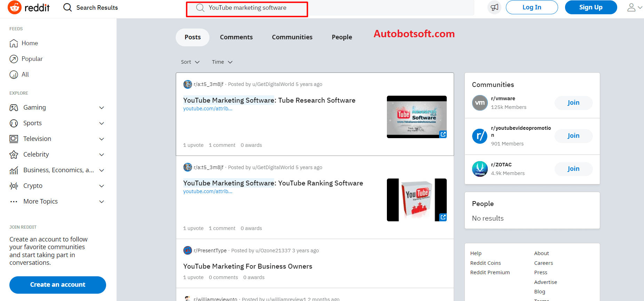Click Press footer link
The height and width of the screenshot is (301, 644).
[x=541, y=272]
